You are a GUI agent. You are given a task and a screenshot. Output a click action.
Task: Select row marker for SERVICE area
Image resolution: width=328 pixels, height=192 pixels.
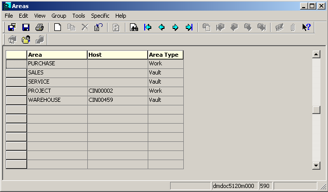pos(16,82)
